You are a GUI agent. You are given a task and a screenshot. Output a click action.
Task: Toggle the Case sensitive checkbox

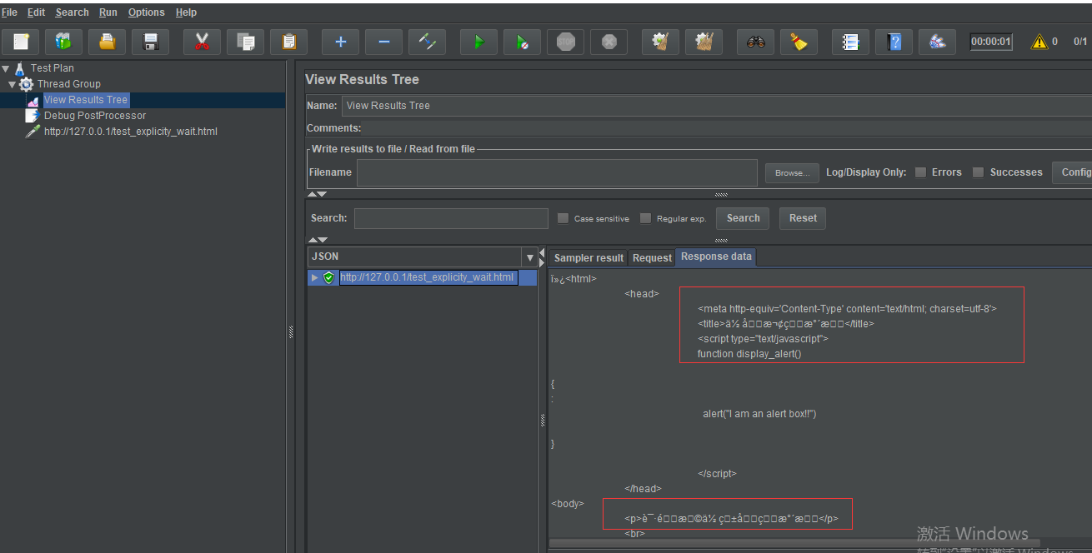pos(563,218)
